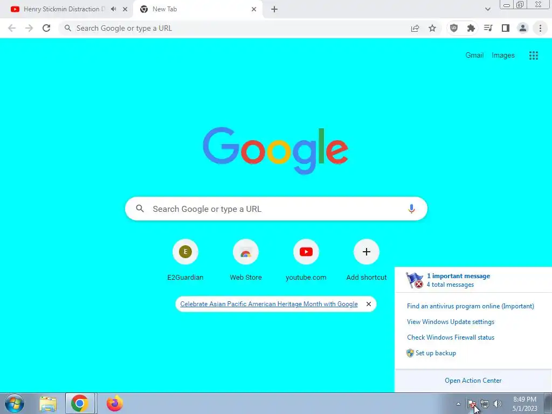Screen dimensions: 552x414
Task: Show hidden tray icons arrow
Action: tap(458, 404)
